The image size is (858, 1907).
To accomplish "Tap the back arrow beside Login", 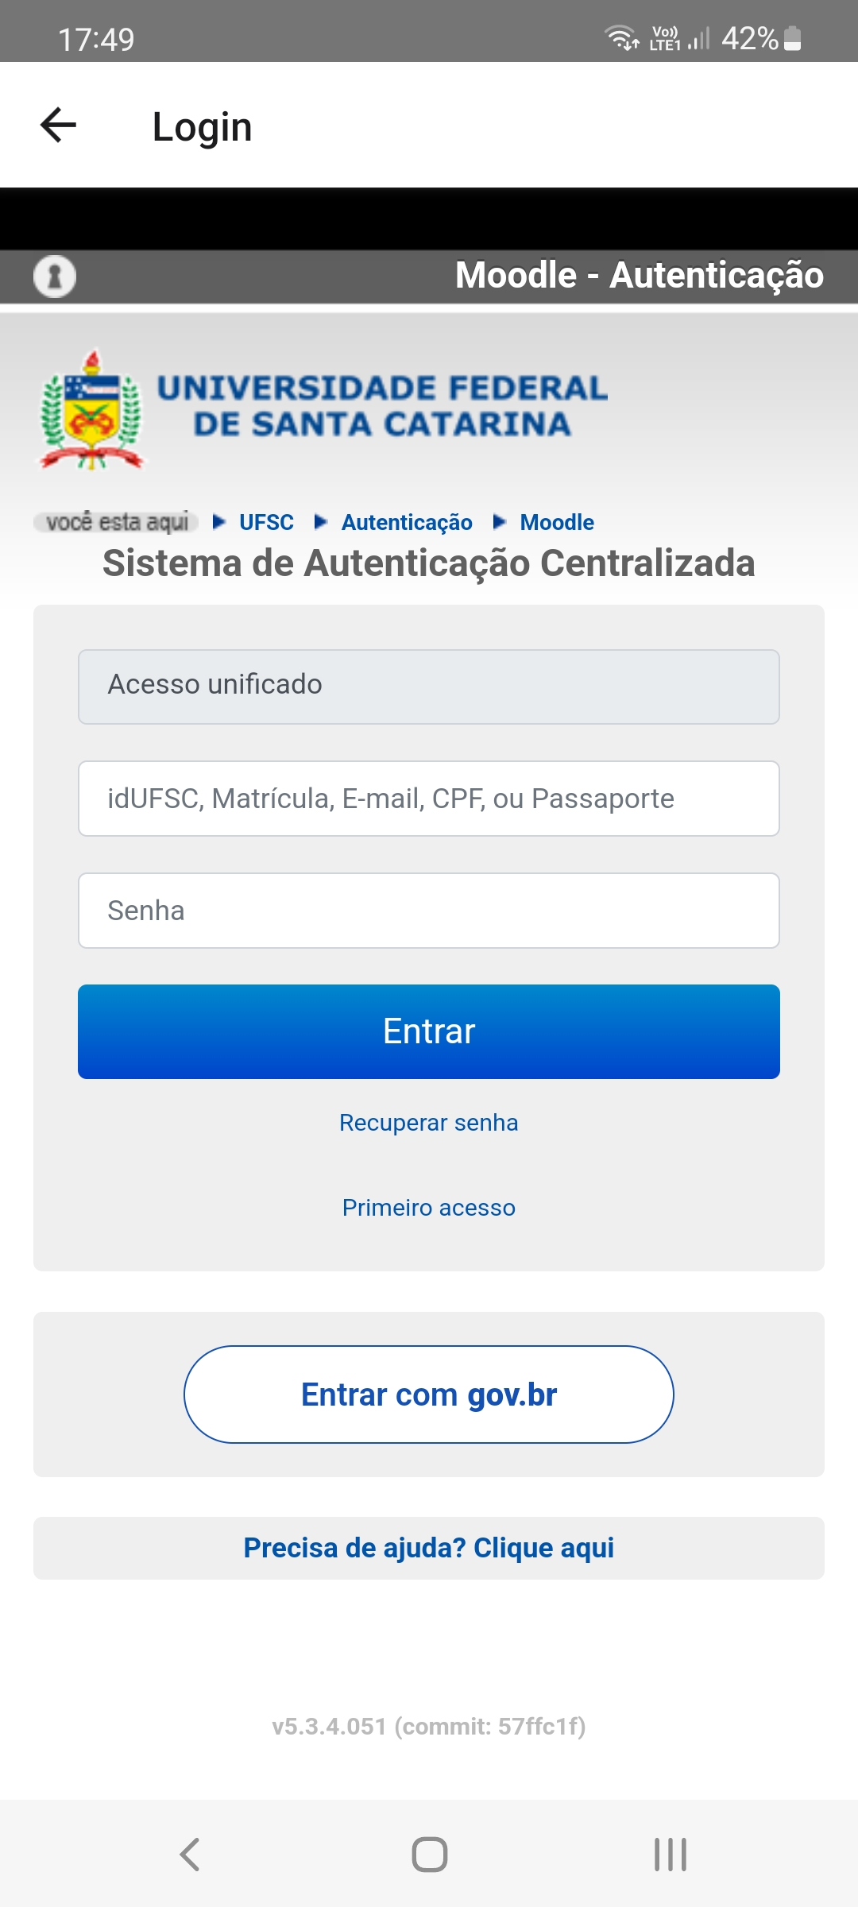I will 58,126.
